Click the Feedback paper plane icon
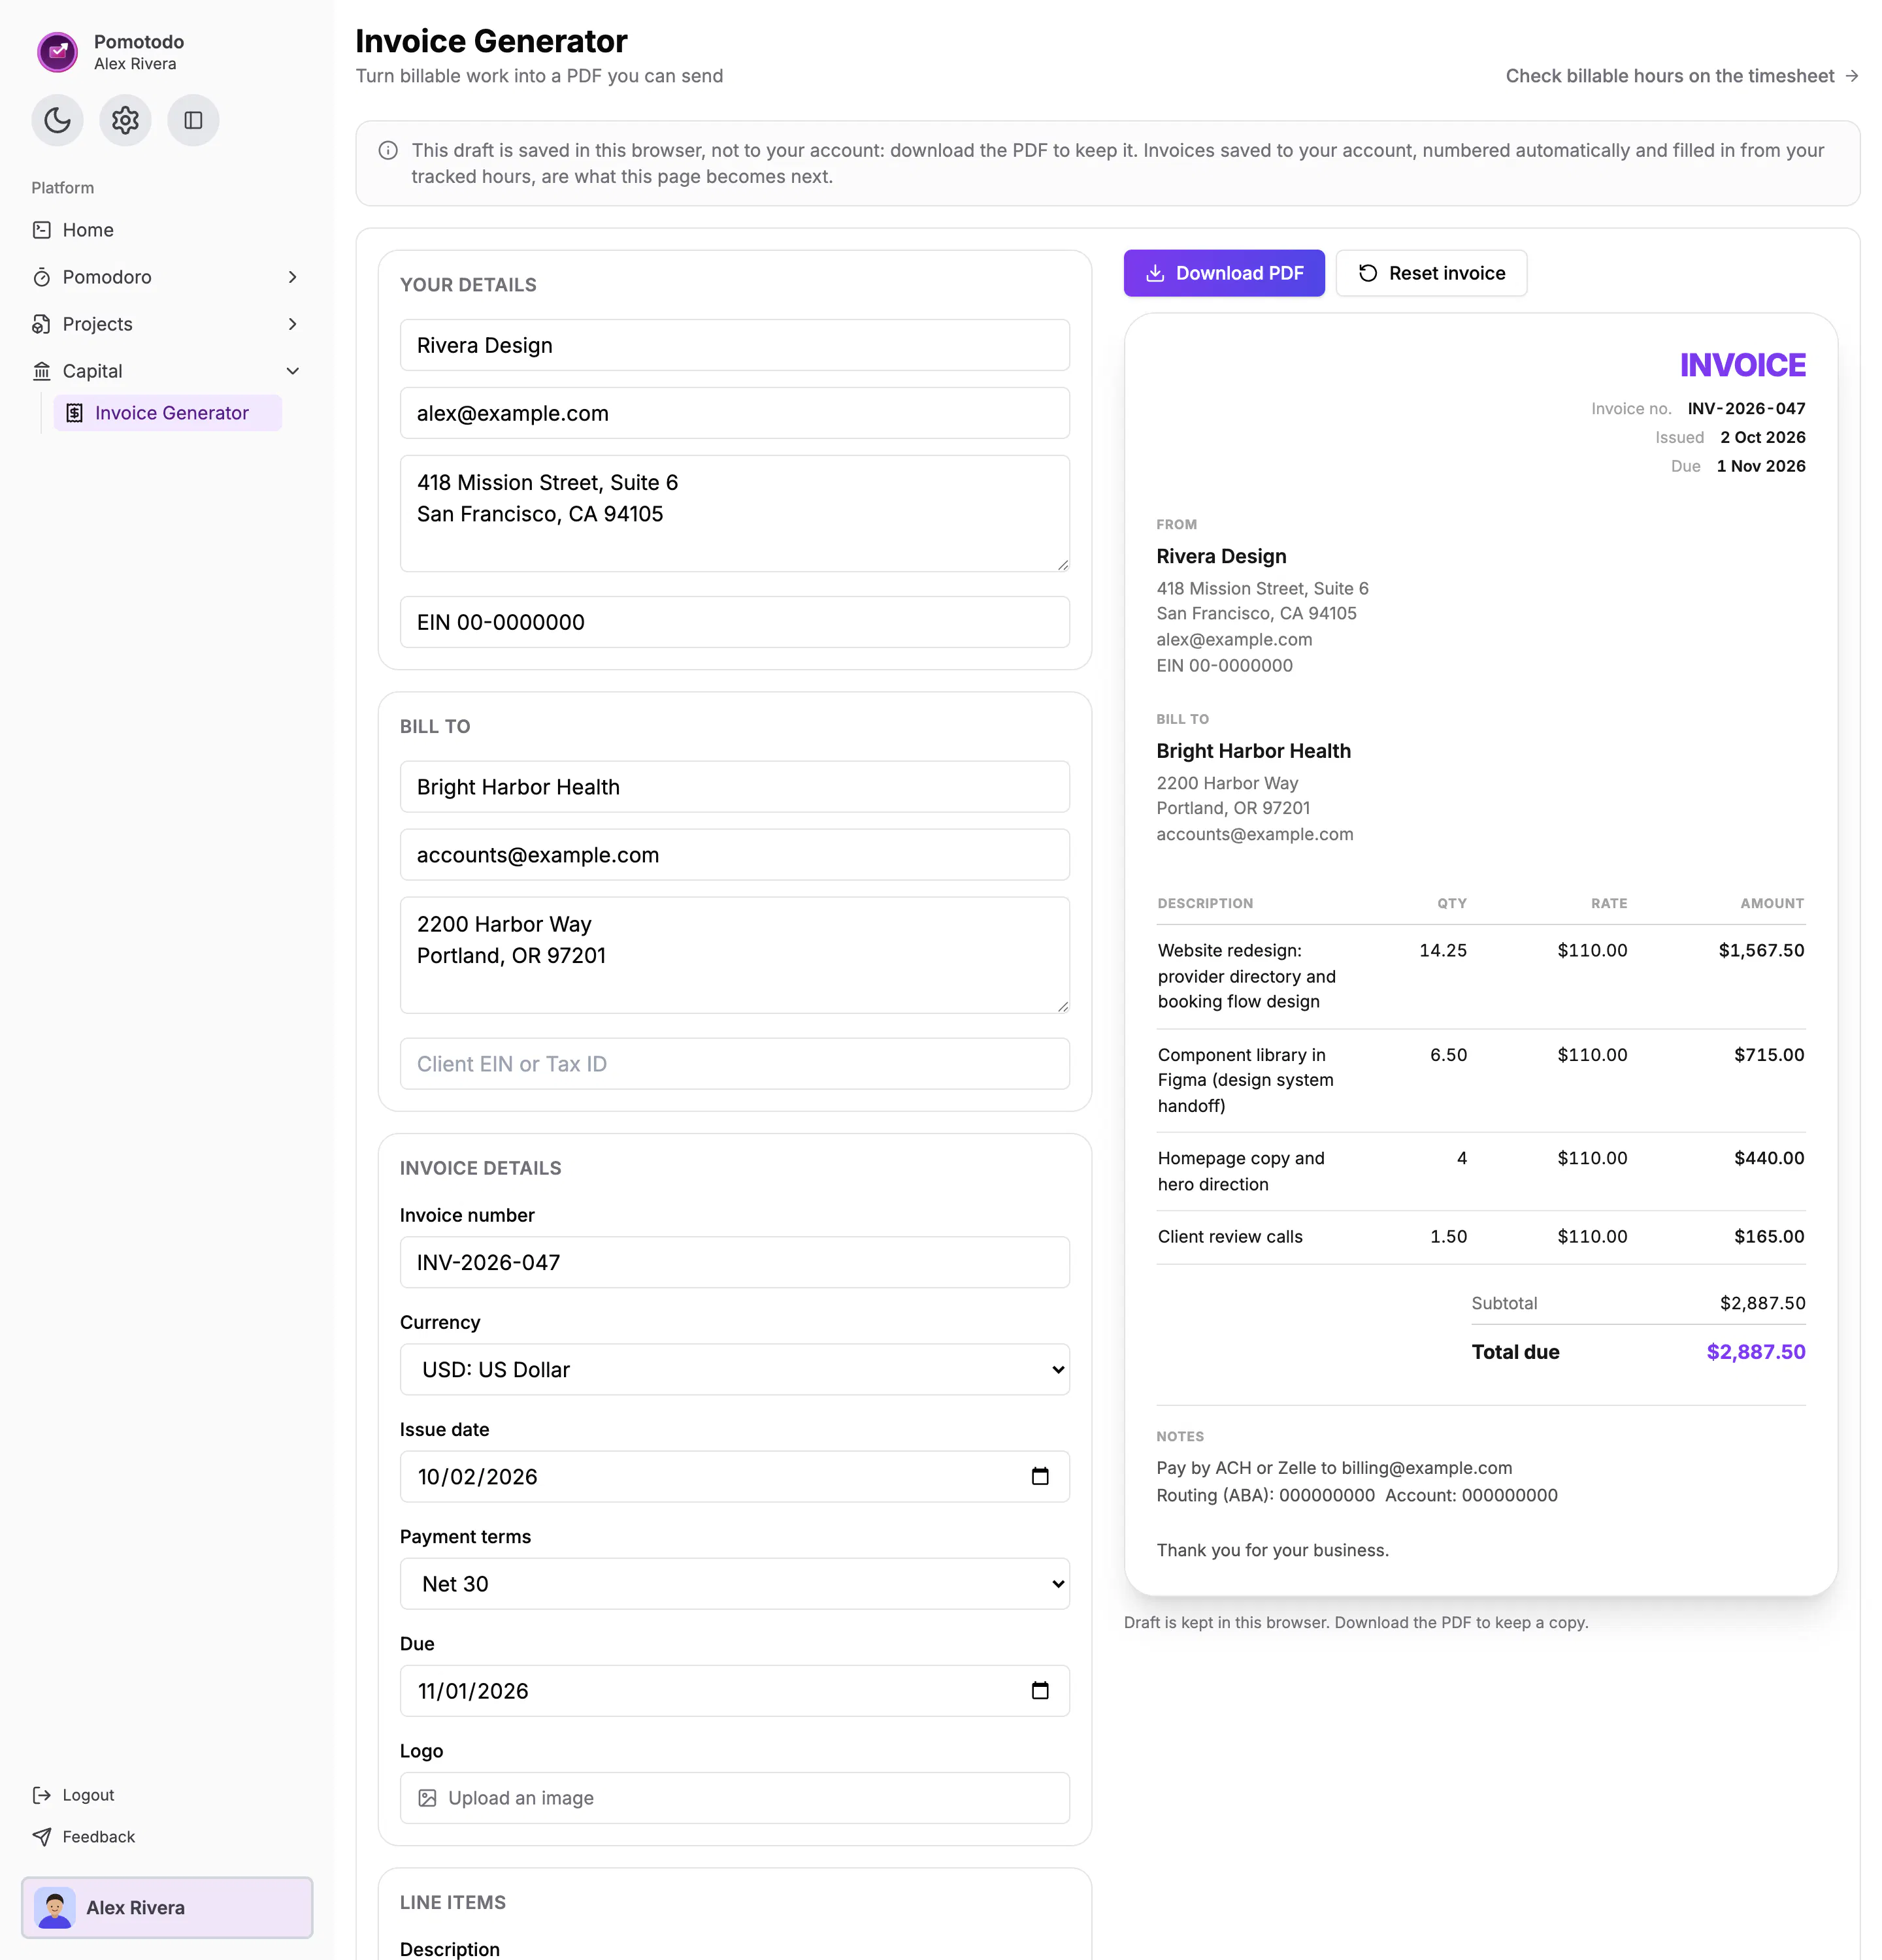Screen dimensions: 1882x1960 [x=41, y=1837]
